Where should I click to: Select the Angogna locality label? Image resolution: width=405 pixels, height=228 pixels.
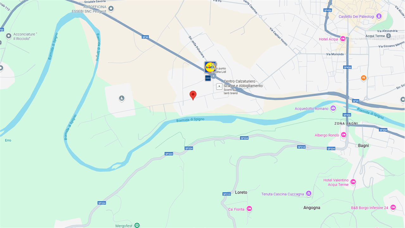[x=312, y=208]
